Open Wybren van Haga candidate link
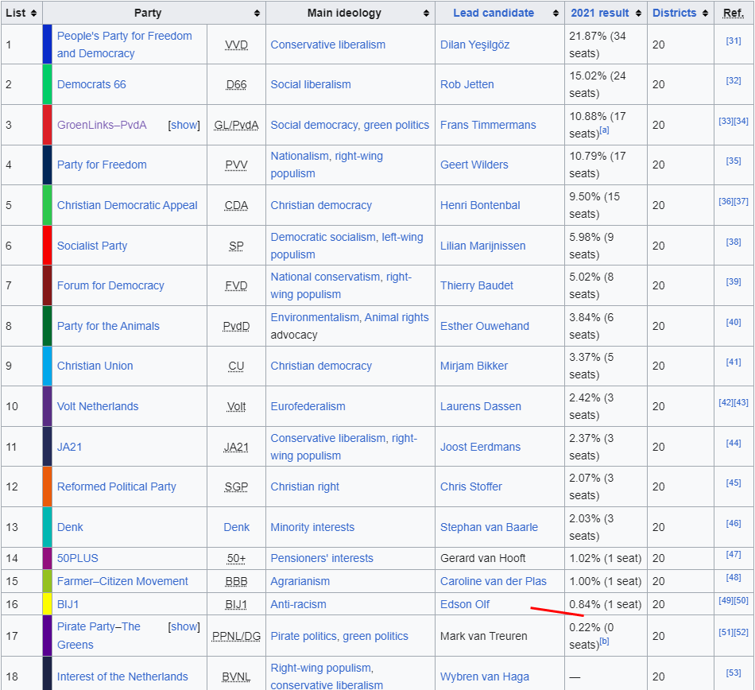This screenshot has height=690, width=755. point(485,677)
